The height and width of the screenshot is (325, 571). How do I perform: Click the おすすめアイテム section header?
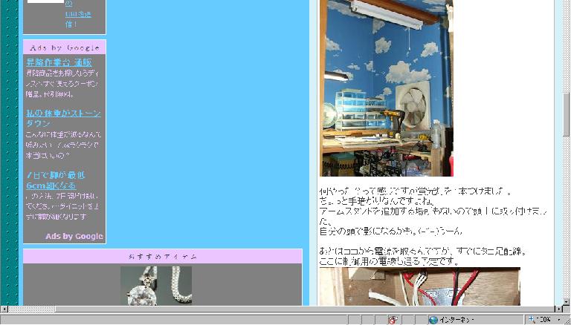(163, 256)
